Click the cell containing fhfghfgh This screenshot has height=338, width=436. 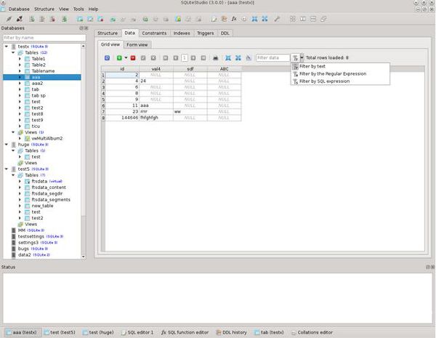click(156, 118)
